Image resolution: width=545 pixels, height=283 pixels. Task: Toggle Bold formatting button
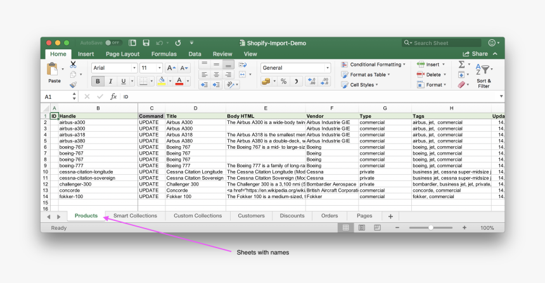(98, 81)
